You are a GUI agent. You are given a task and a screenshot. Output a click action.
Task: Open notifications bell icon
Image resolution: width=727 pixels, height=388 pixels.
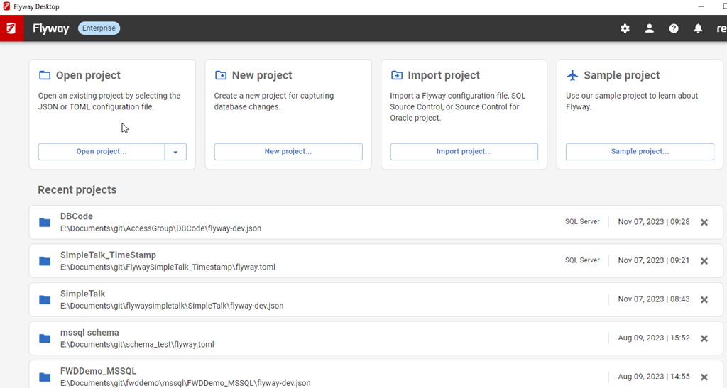click(698, 28)
